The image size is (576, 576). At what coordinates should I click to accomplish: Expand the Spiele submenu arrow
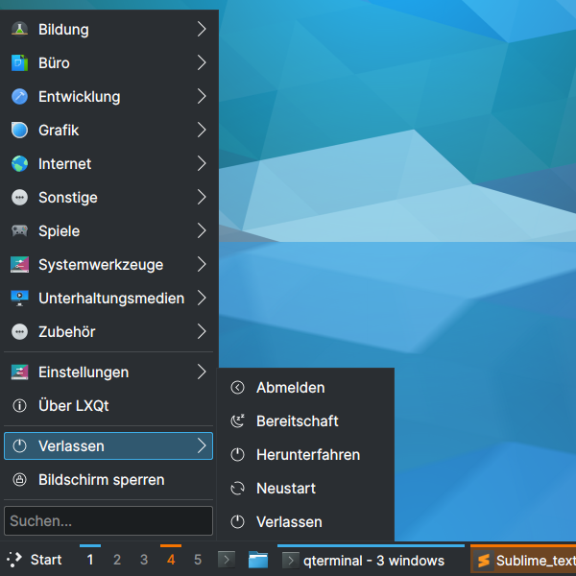pyautogui.click(x=202, y=230)
